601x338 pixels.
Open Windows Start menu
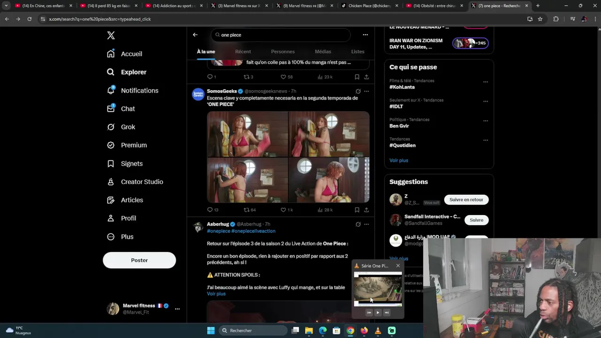tap(211, 330)
